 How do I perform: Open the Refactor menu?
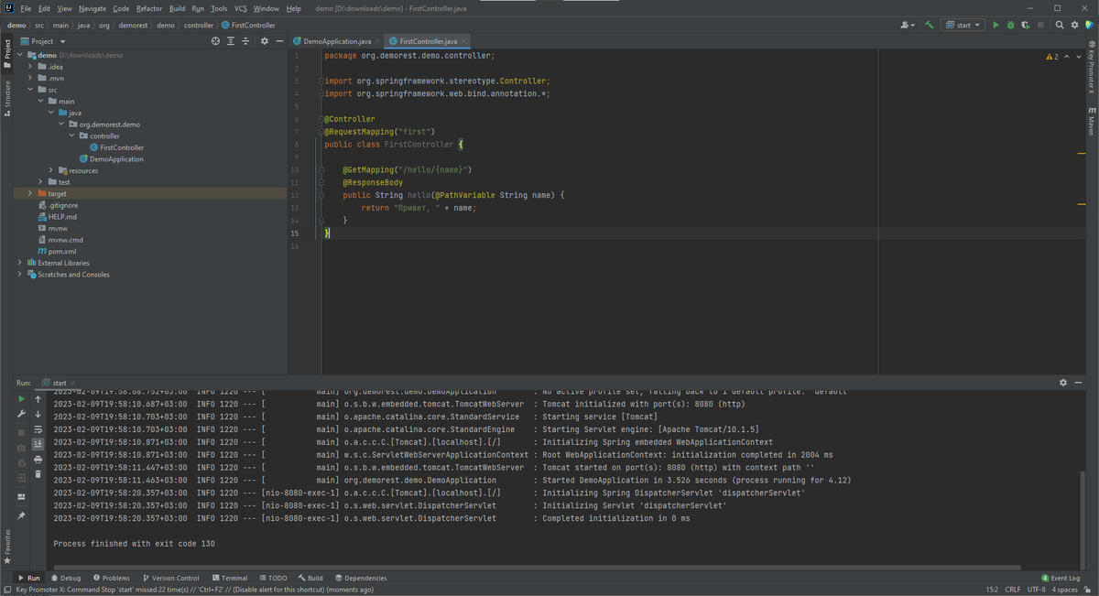coord(149,8)
